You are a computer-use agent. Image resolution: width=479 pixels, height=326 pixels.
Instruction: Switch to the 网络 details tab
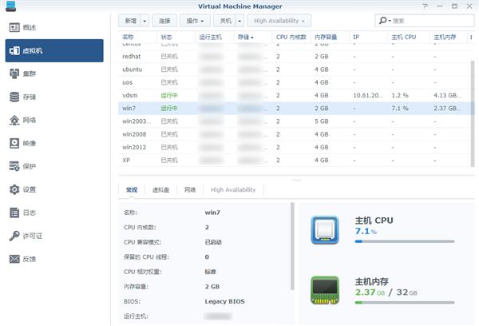point(190,190)
